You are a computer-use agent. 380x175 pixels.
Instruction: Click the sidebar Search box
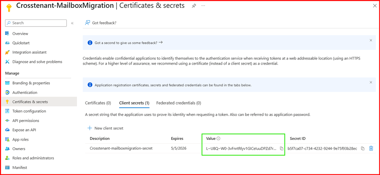point(36,23)
